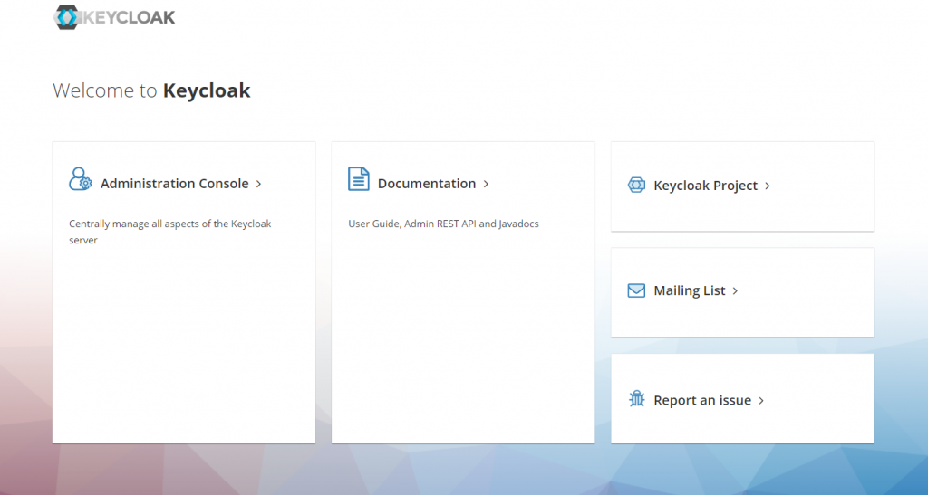The width and height of the screenshot is (928, 495).
Task: Click the Keycloak Project hexagon icon
Action: tap(636, 186)
